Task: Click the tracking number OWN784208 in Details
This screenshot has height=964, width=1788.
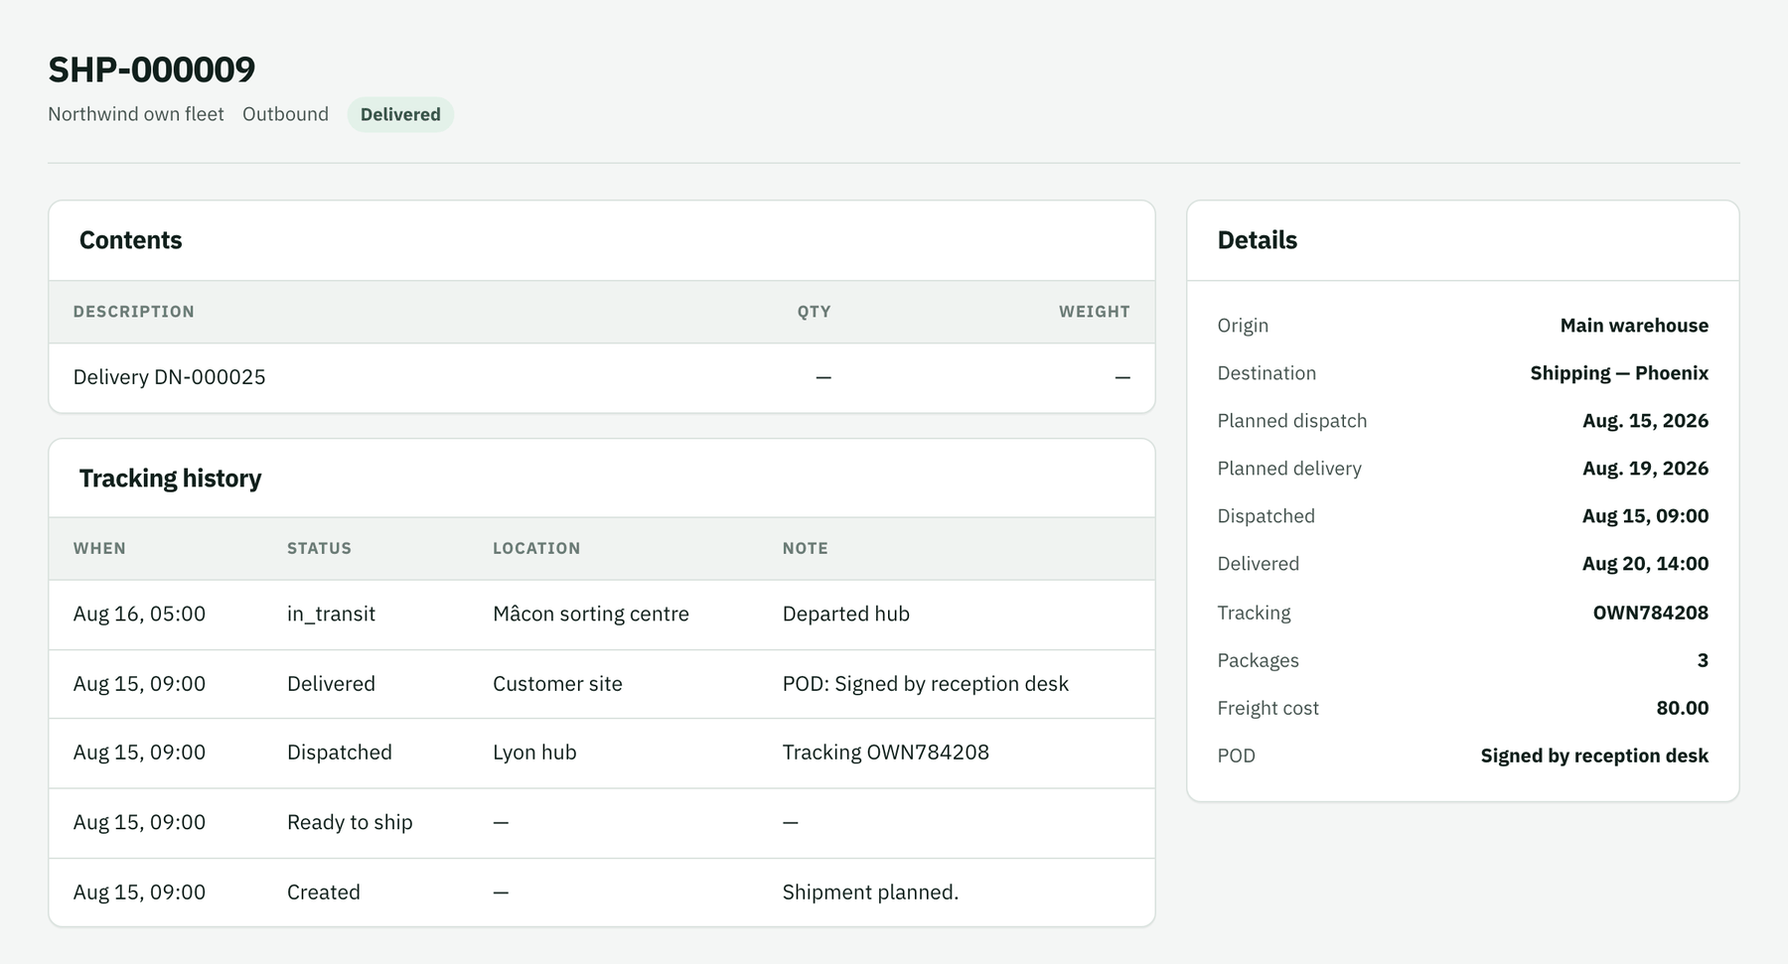Action: pyautogui.click(x=1650, y=613)
